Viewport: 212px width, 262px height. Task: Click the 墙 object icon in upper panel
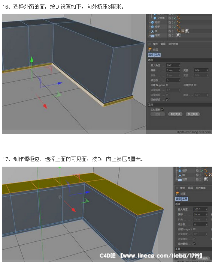[x=152, y=31]
